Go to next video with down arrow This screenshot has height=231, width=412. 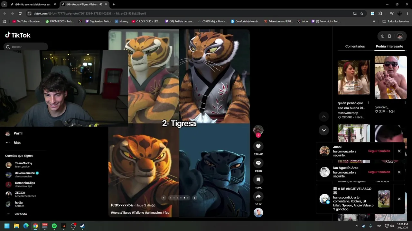click(324, 130)
